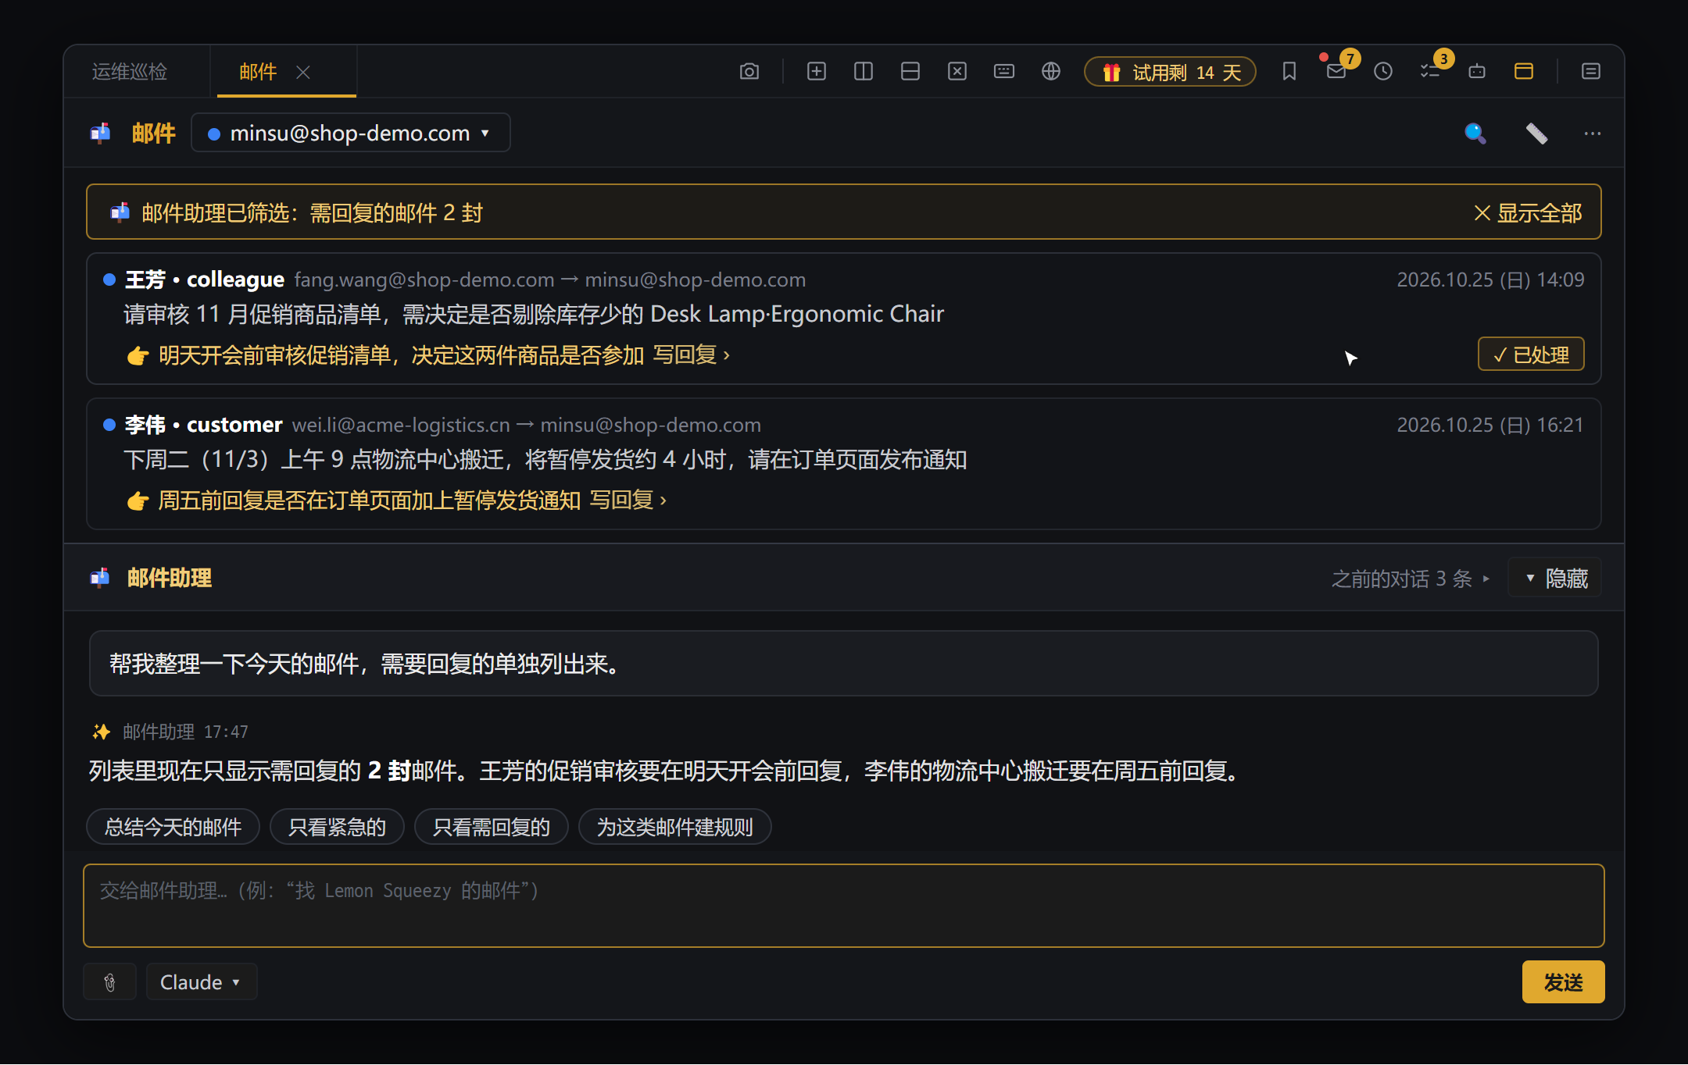The height and width of the screenshot is (1065, 1688).
Task: Open the keyboard icon in toolbar
Action: [x=1003, y=72]
